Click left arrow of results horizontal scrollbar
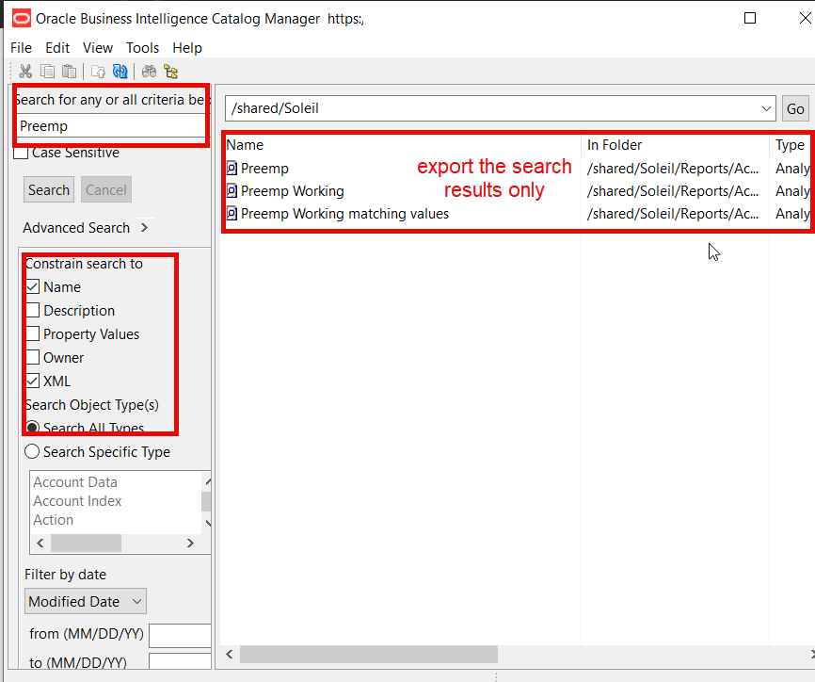The image size is (815, 682). [230, 654]
